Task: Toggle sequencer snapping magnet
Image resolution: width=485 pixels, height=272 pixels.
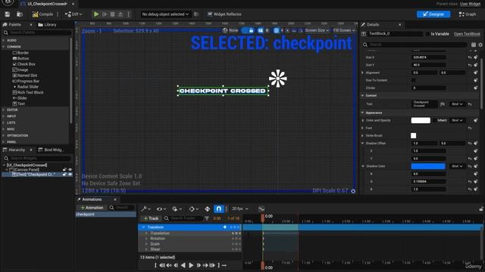Action: 218,209
